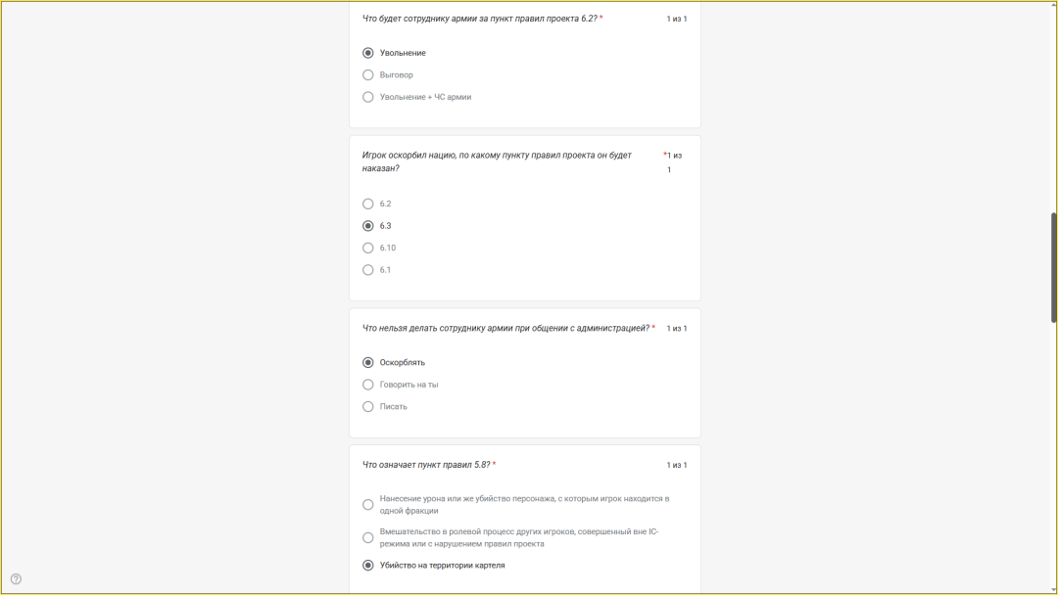This screenshot has height=595, width=1058.
Task: Click the question text about пункт 6.2
Action: (480, 19)
